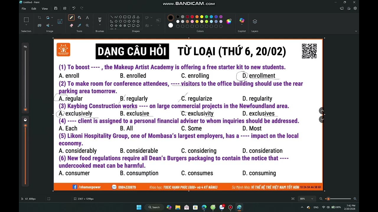The image size is (378, 212).
Task: Pick the green color swatch
Action: pos(206,17)
